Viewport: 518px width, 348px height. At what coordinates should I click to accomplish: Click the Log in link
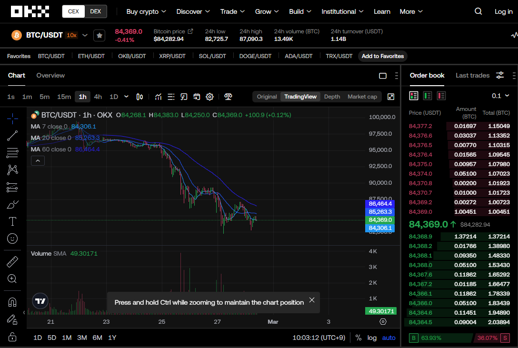[x=503, y=11]
